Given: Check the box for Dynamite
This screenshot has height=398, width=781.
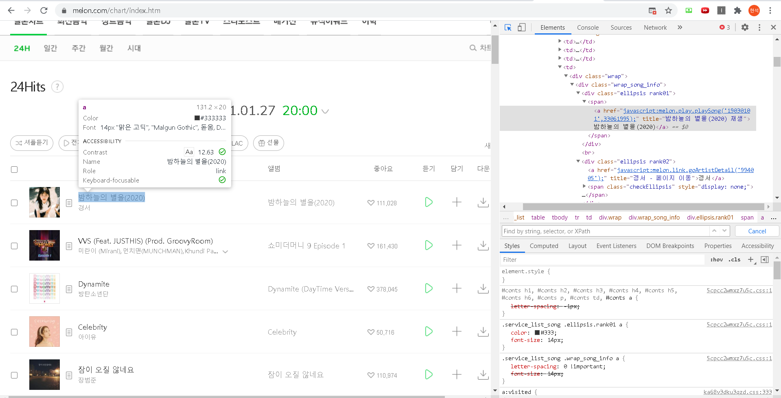Looking at the screenshot, I should [14, 289].
